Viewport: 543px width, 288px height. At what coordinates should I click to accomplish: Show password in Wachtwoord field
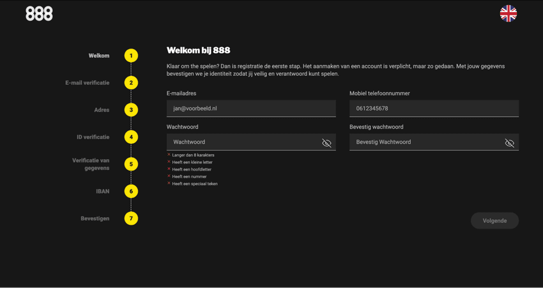pyautogui.click(x=326, y=143)
